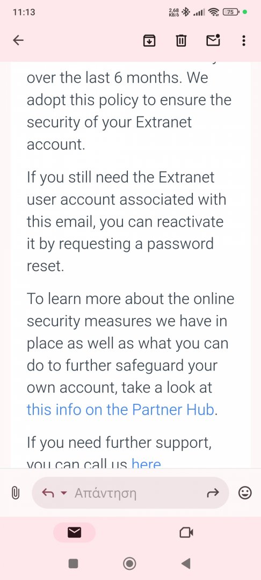The height and width of the screenshot is (580, 261).
Task: Switch to the Mail tab at bottom
Action: [x=74, y=532]
